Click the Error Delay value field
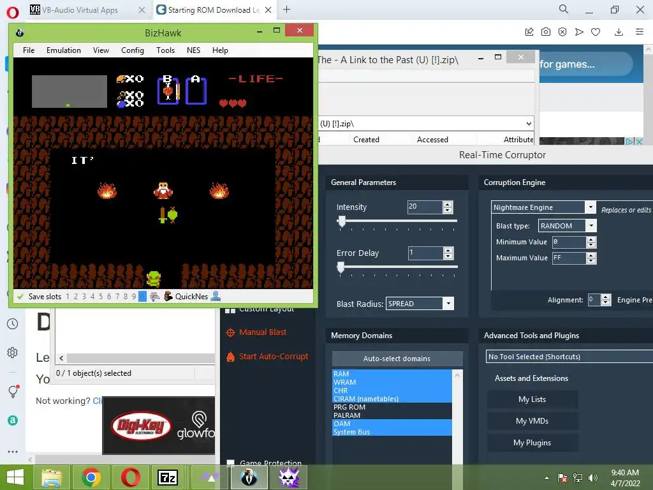 coord(425,253)
